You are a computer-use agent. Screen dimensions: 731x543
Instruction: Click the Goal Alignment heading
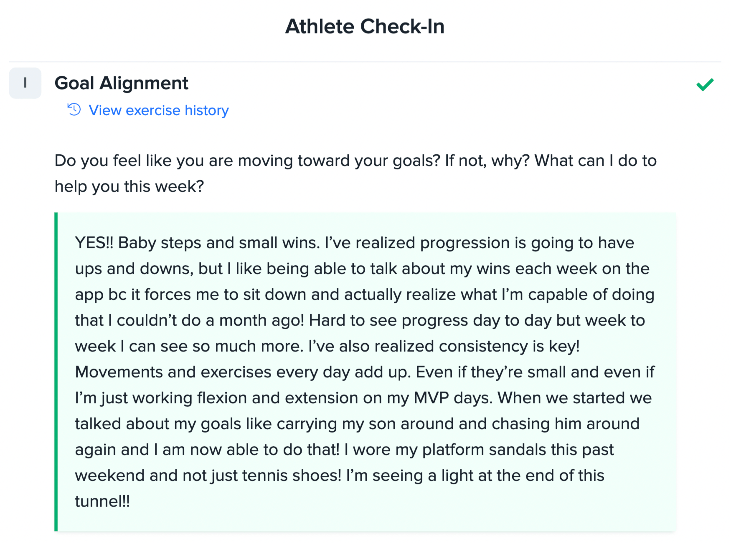pos(121,83)
